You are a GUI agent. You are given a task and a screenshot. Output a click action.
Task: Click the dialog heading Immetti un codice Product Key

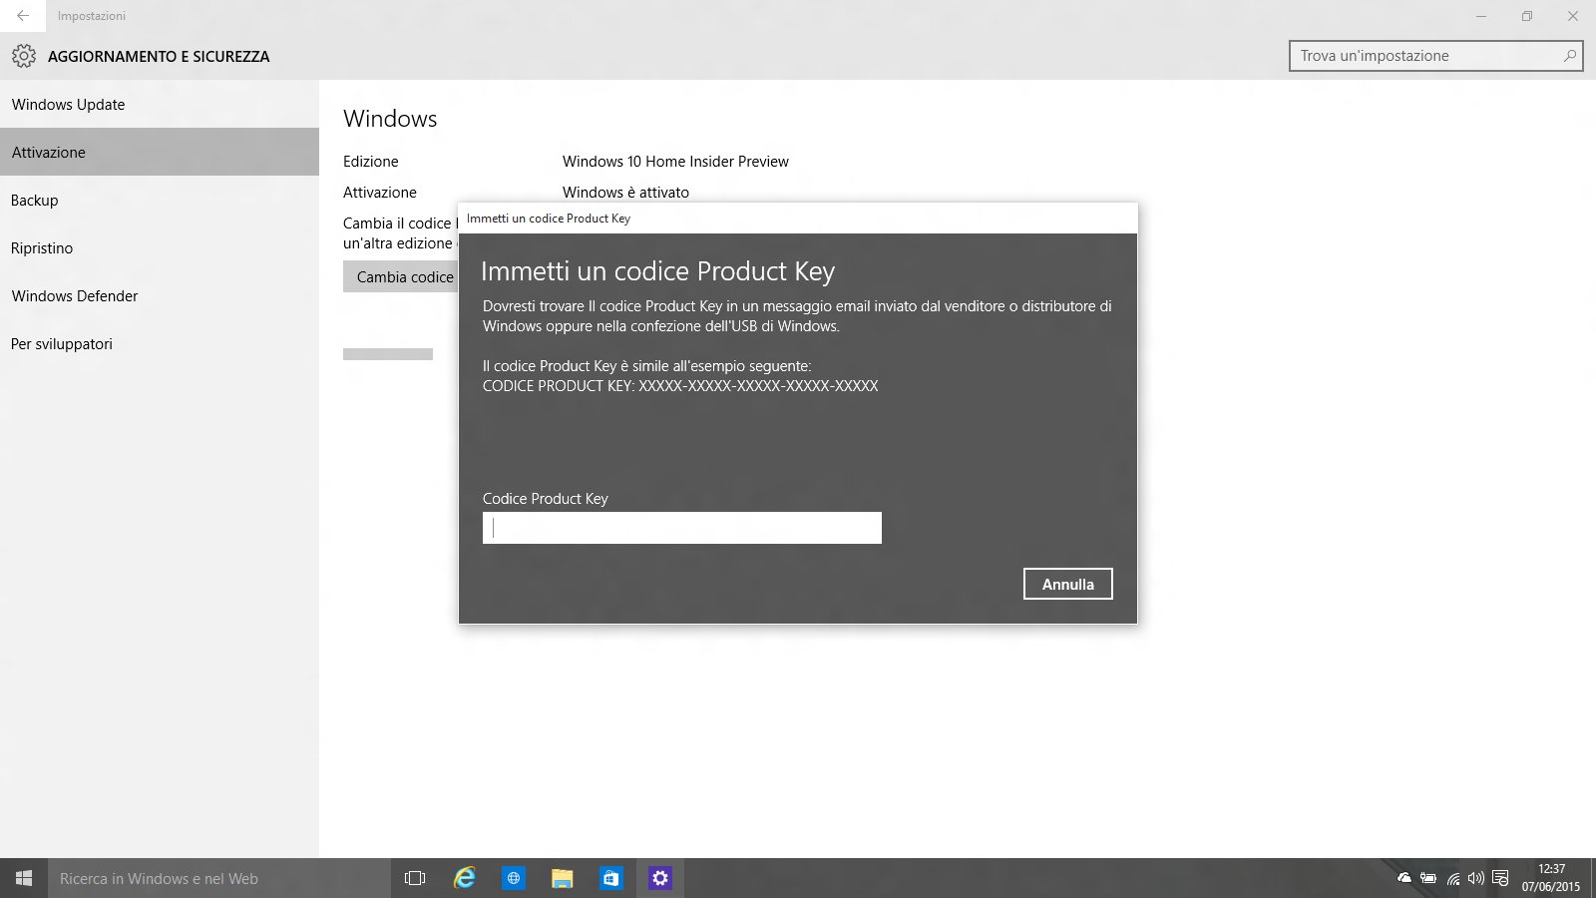pyautogui.click(x=657, y=271)
